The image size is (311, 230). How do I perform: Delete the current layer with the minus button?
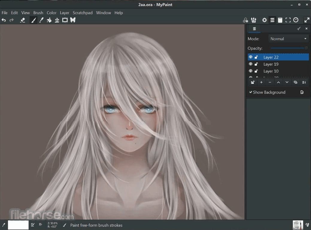click(270, 82)
